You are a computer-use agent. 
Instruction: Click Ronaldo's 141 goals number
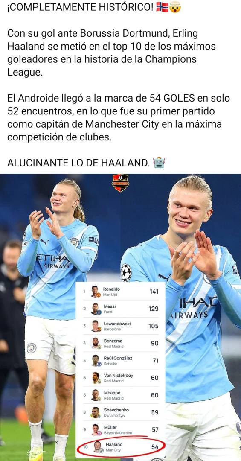(154, 292)
